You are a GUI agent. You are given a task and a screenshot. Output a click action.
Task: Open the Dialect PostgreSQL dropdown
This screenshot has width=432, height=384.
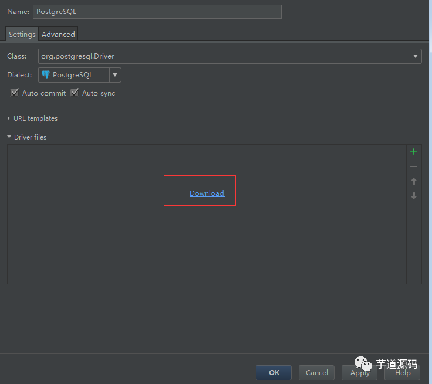[80, 75]
